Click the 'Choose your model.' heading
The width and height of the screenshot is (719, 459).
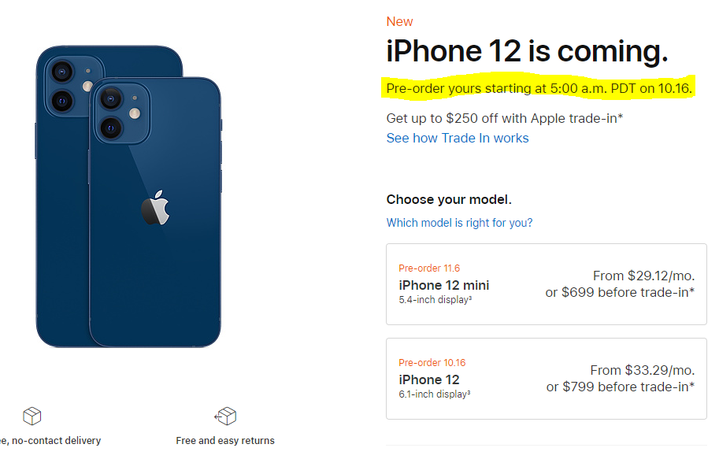tap(449, 200)
